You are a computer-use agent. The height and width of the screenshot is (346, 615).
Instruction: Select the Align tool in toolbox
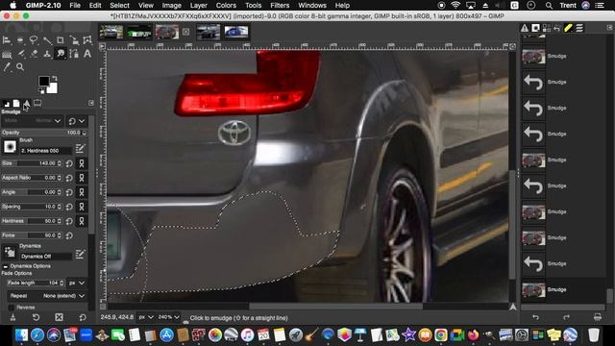[7, 40]
